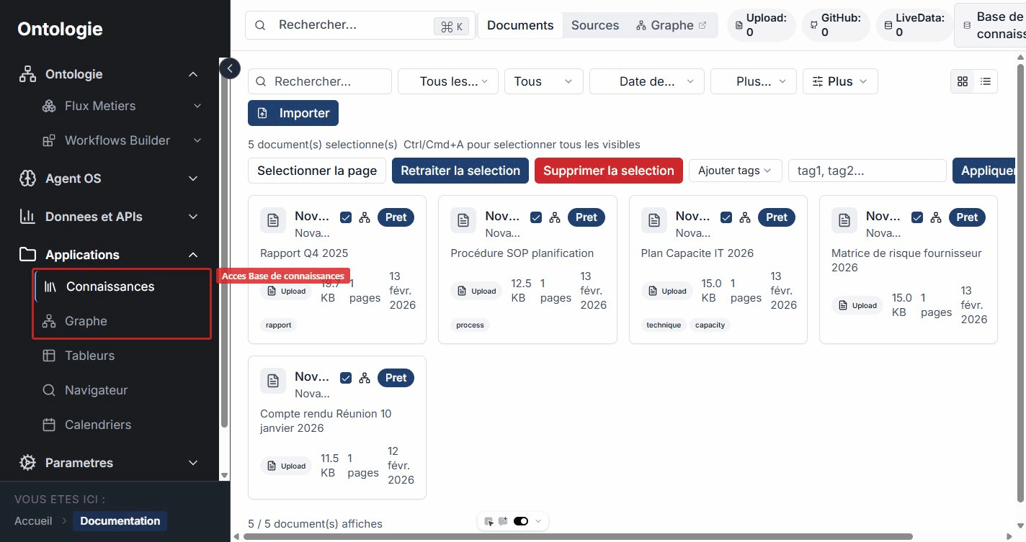Switch to list view layout
Screen dimensions: 1026x542
[x=986, y=81]
